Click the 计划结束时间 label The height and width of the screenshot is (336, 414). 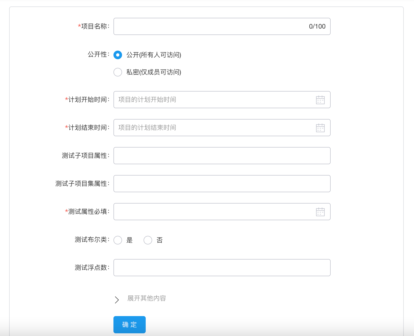(87, 128)
